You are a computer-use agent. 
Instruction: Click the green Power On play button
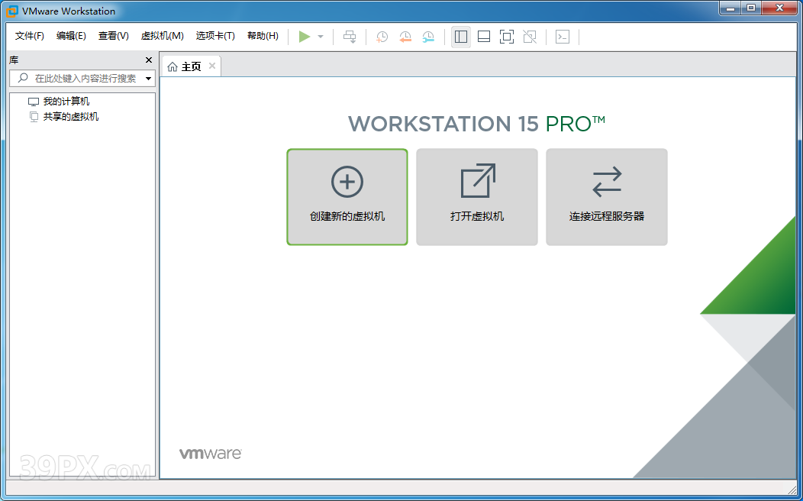[305, 37]
